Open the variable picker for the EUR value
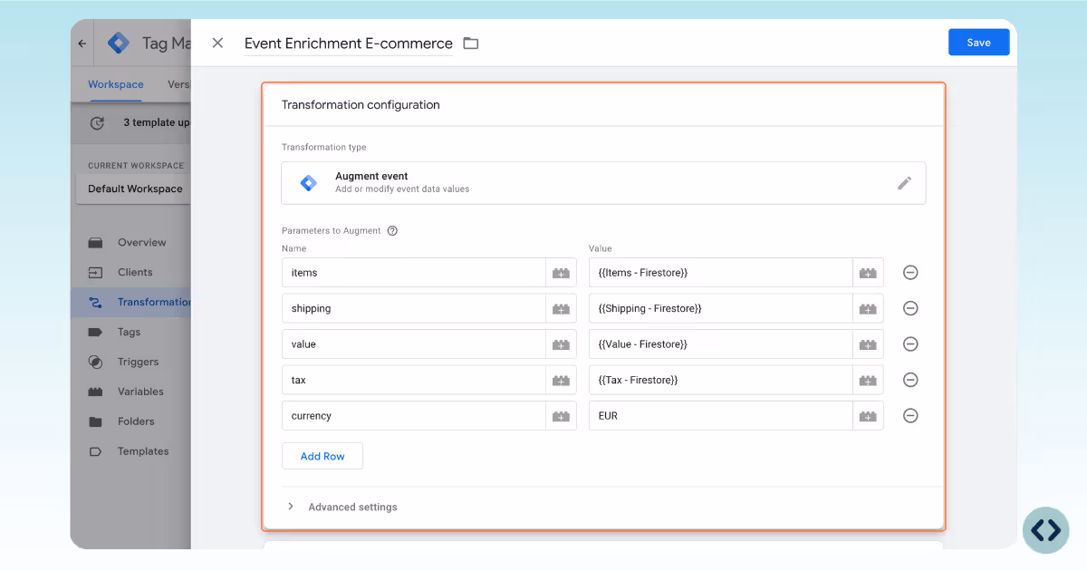Viewport: 1087px width, 571px height. tap(868, 416)
